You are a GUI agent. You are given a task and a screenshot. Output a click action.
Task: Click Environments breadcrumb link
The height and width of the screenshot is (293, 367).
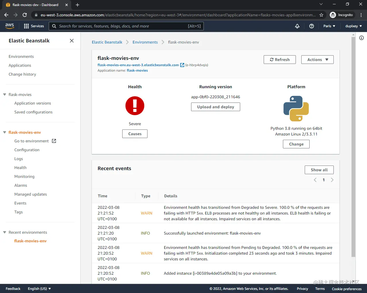click(x=145, y=42)
